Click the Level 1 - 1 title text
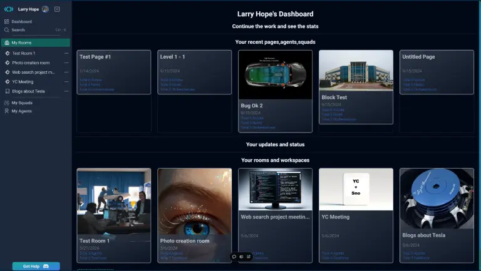The width and height of the screenshot is (481, 271). pyautogui.click(x=172, y=57)
